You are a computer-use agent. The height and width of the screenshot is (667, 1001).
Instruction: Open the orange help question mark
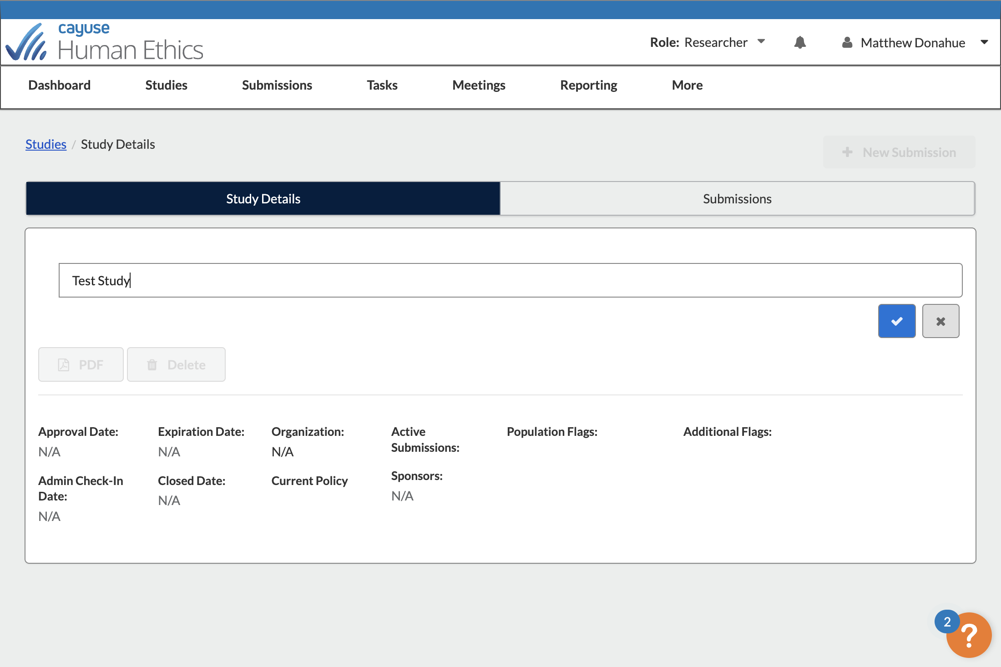pos(969,635)
